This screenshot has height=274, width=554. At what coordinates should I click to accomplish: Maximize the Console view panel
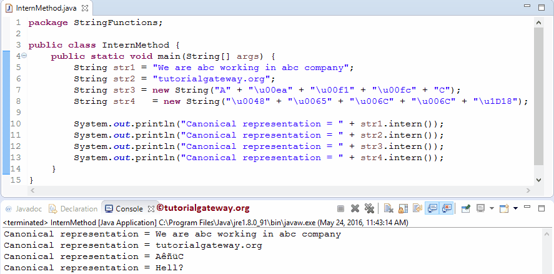click(542, 208)
